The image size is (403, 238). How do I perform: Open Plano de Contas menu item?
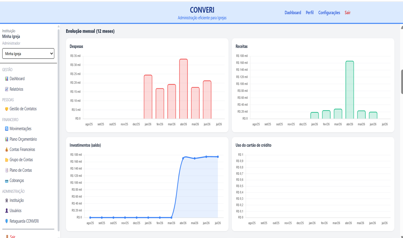[x=18, y=170]
